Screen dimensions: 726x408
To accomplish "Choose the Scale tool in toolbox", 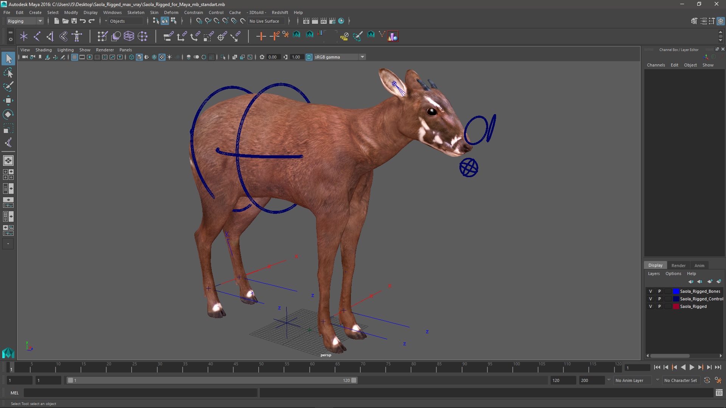I will tap(8, 128).
